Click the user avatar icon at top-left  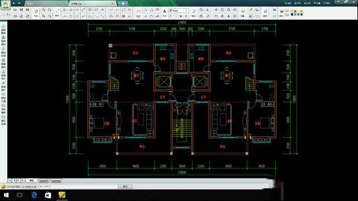click(6, 5)
